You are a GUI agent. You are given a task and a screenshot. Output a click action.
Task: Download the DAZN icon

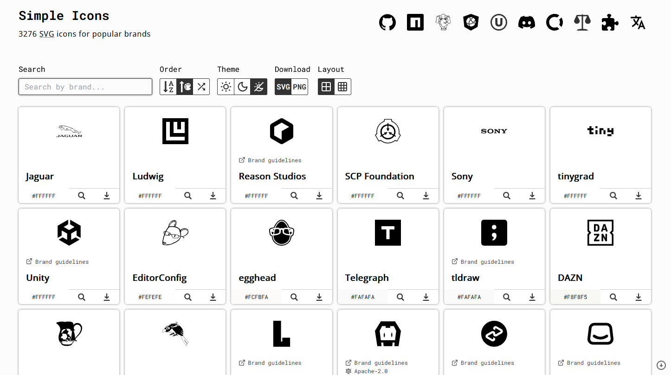[x=639, y=297]
